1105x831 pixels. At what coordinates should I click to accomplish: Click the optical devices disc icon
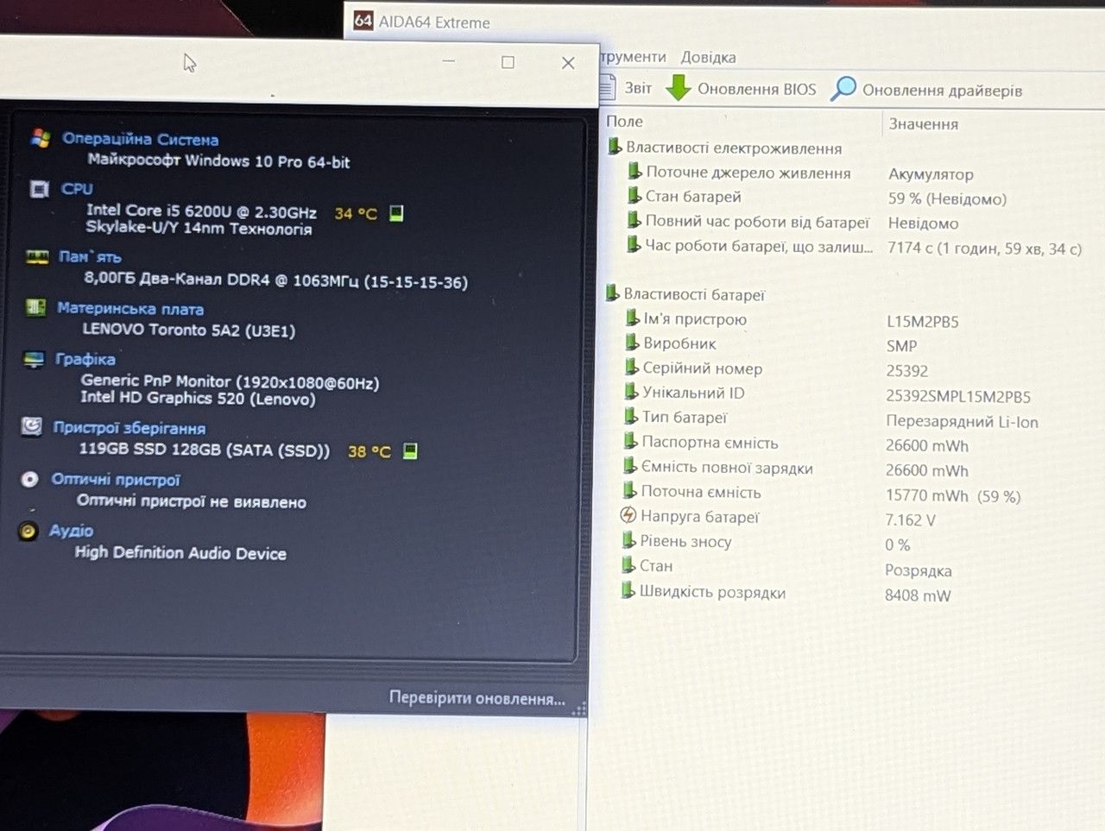click(30, 479)
